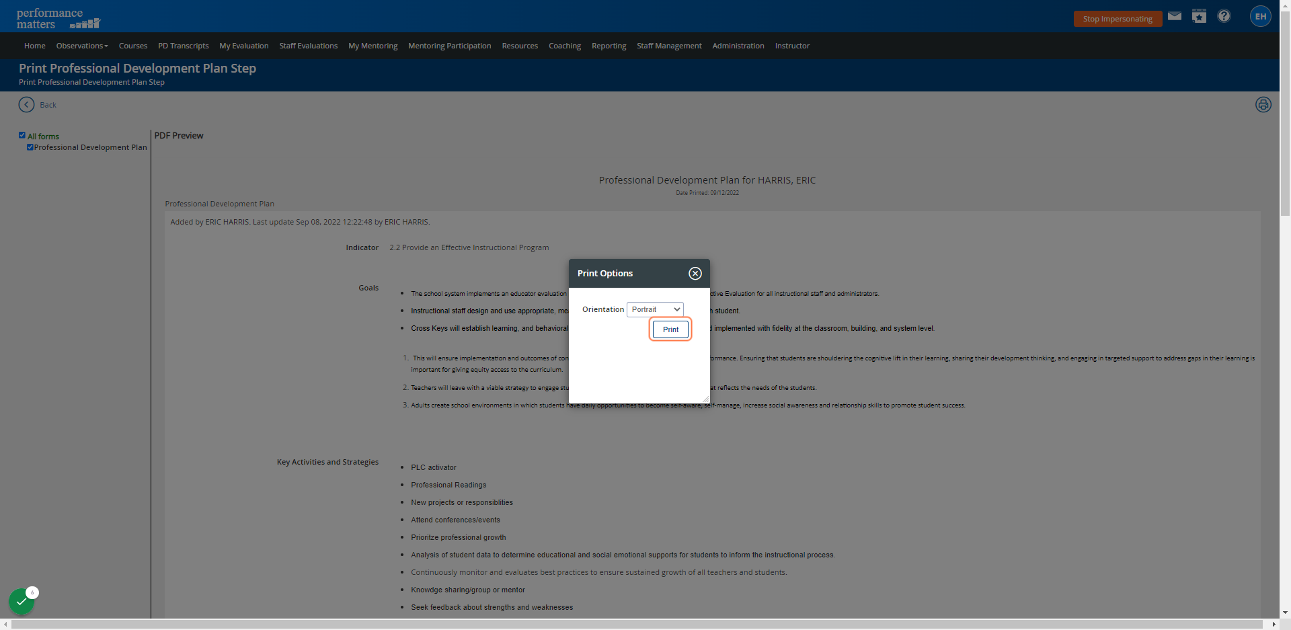Click the dialog resize grip corner
The height and width of the screenshot is (630, 1291).
[705, 399]
